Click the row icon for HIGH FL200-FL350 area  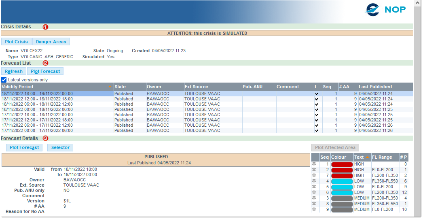[314, 175]
